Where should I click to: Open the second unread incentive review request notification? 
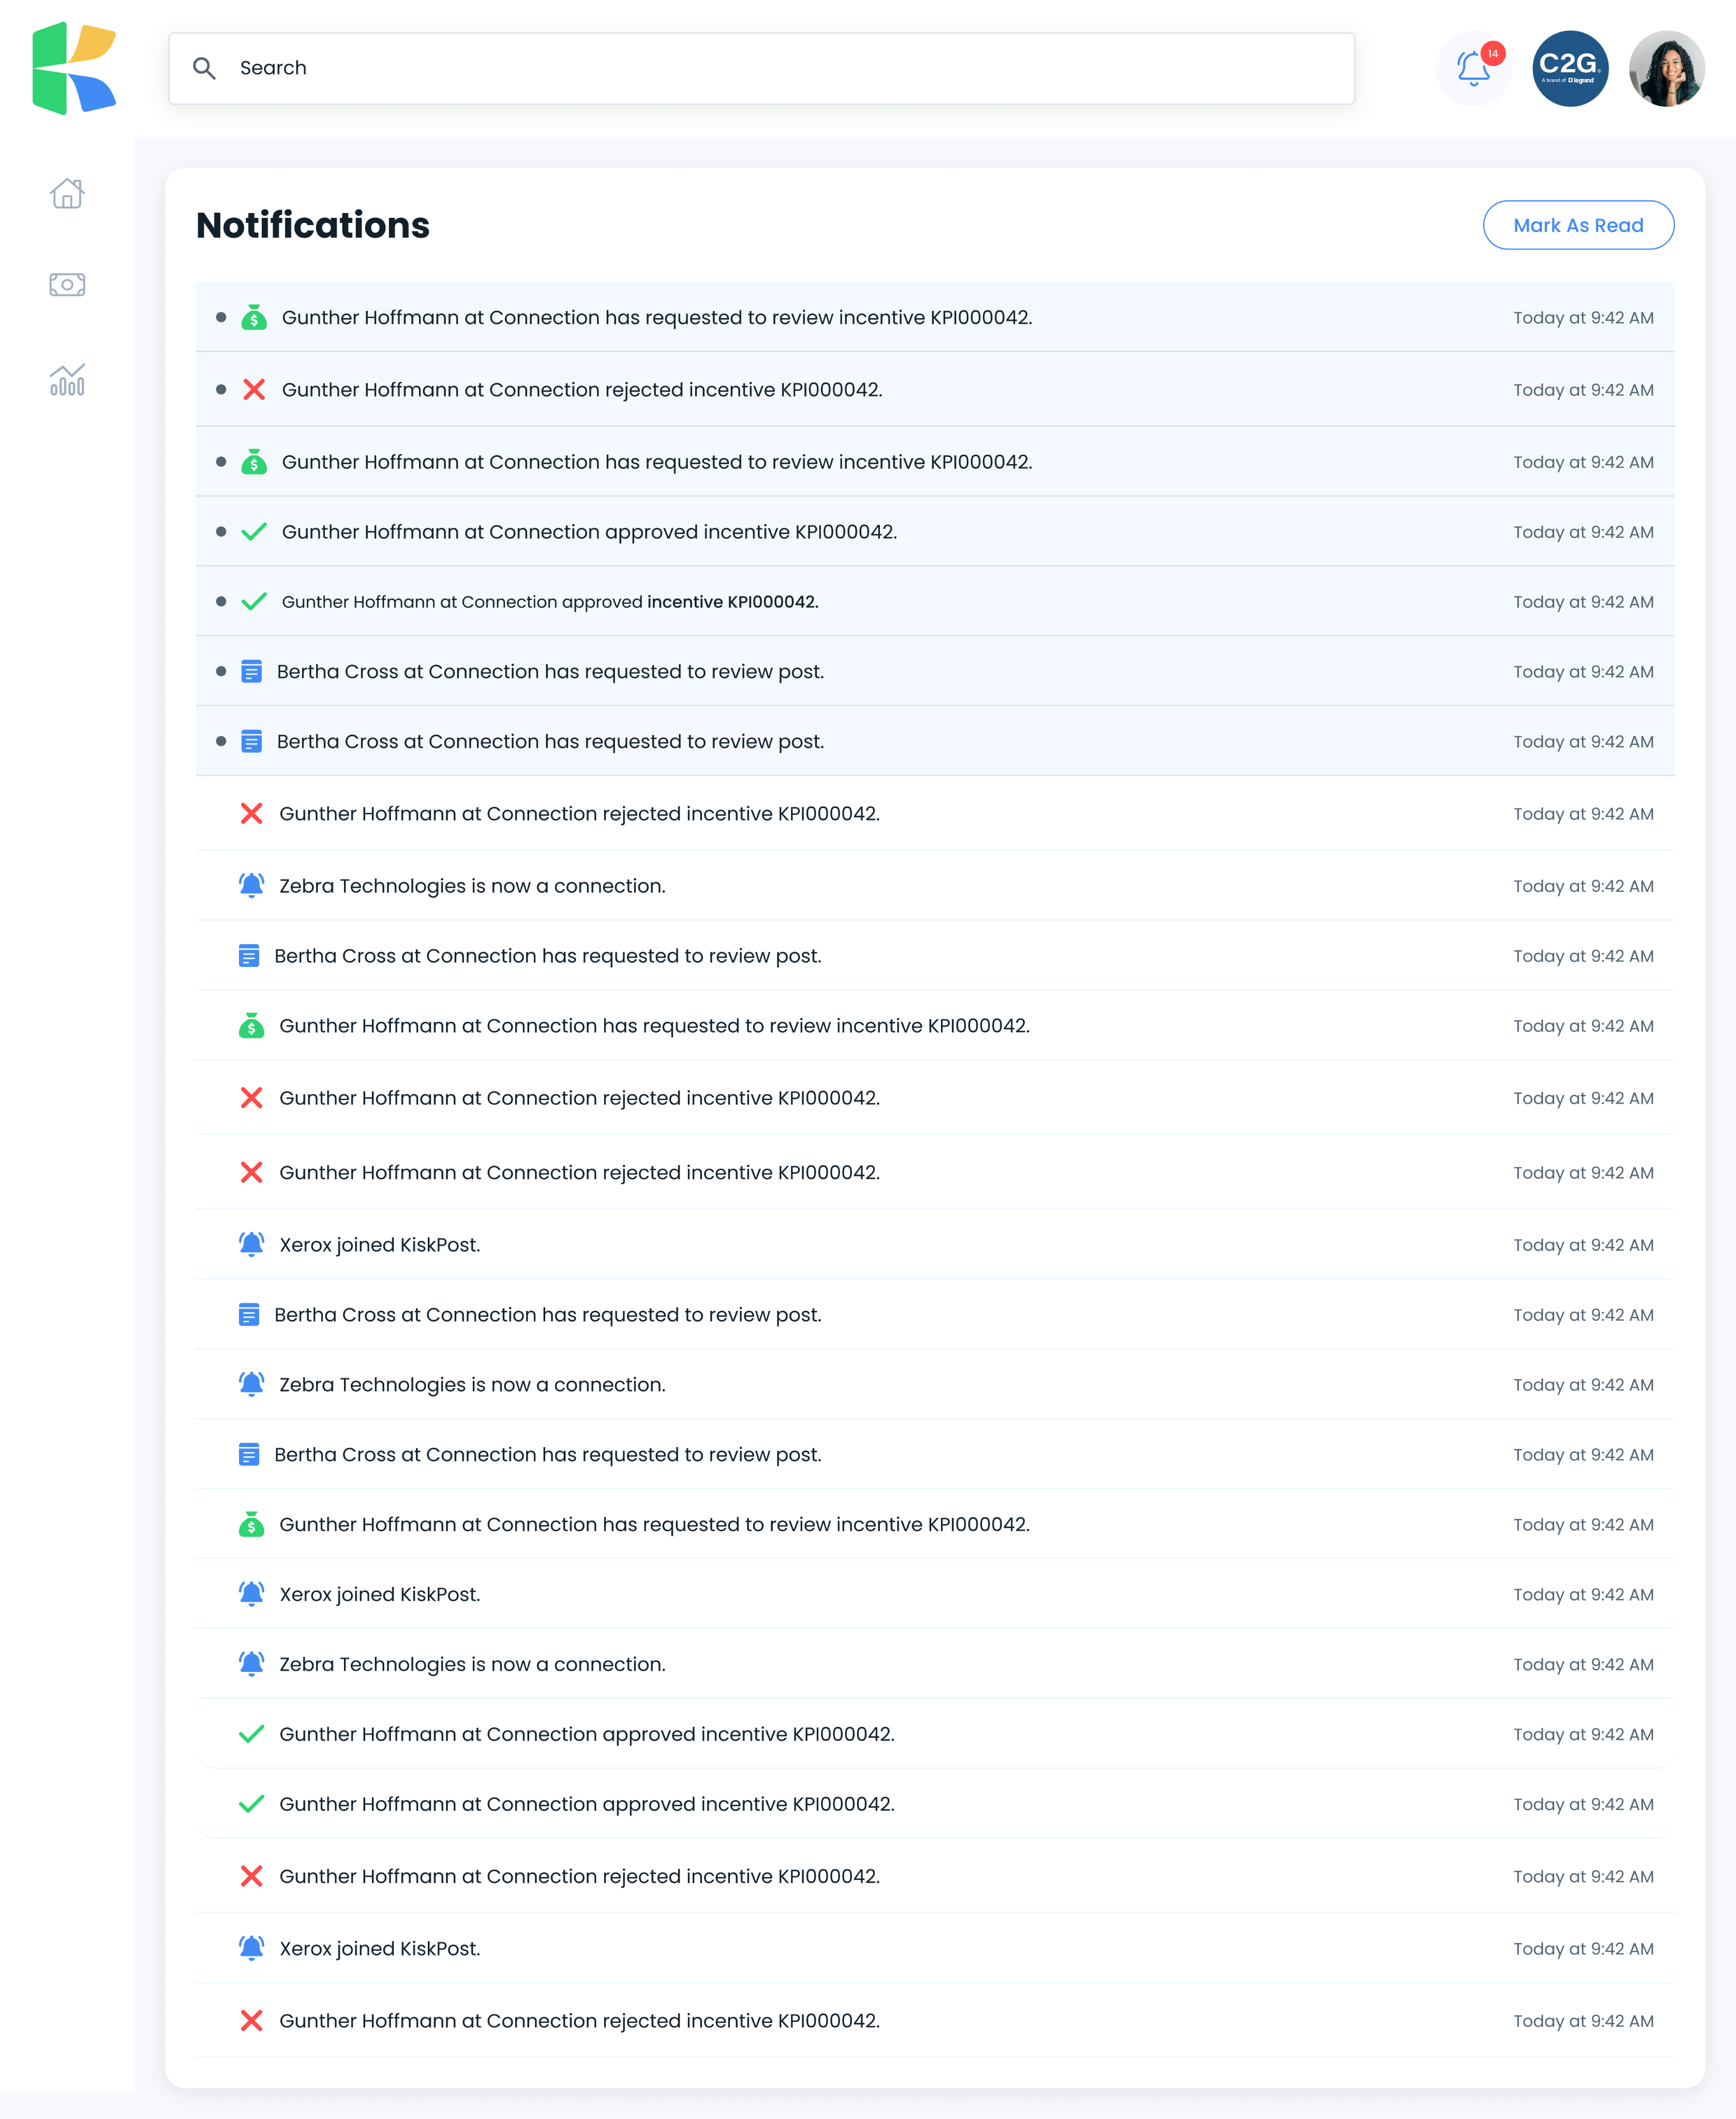pos(934,462)
